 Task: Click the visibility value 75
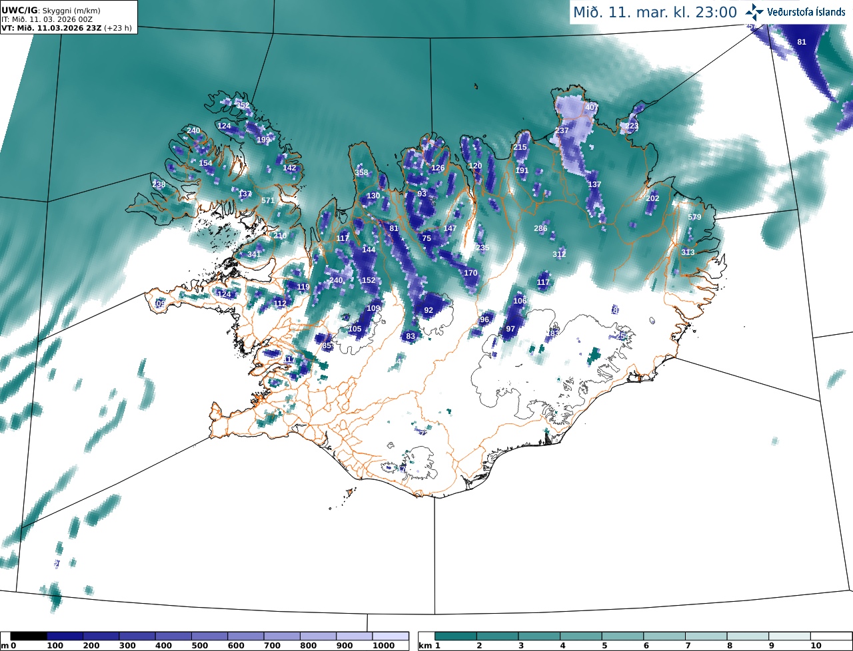tap(426, 238)
